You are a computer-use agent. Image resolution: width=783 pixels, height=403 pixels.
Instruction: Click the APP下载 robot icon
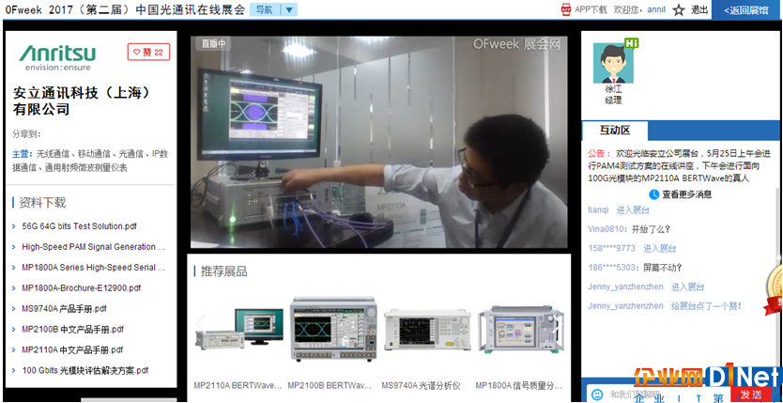click(x=566, y=9)
